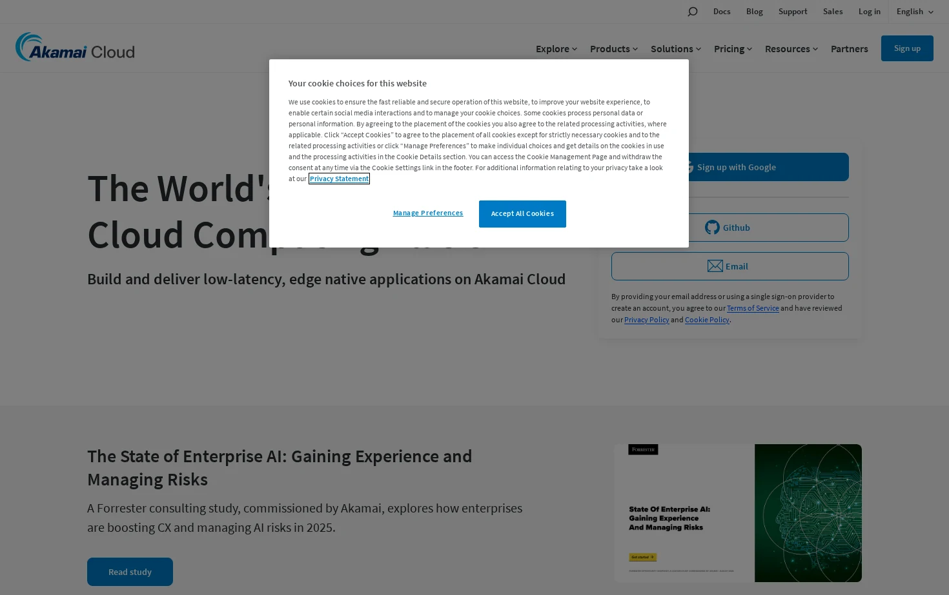
Task: Expand the Pricing menu
Action: [733, 49]
